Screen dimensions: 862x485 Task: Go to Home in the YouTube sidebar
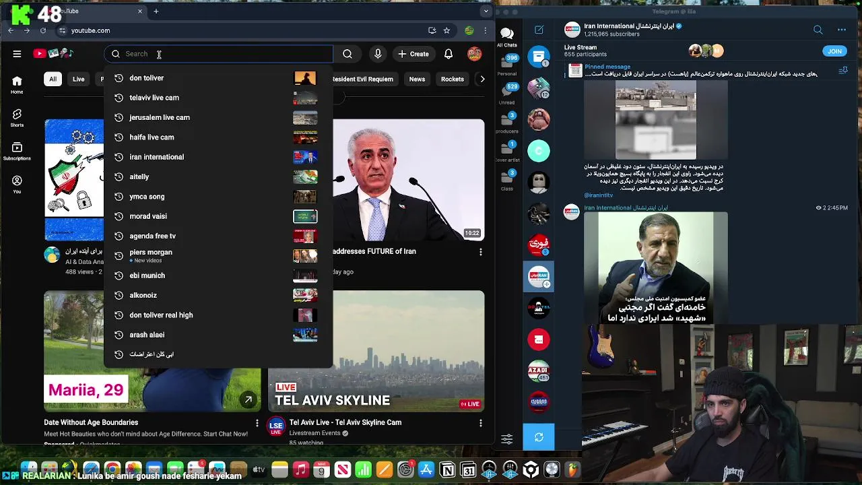(x=17, y=85)
